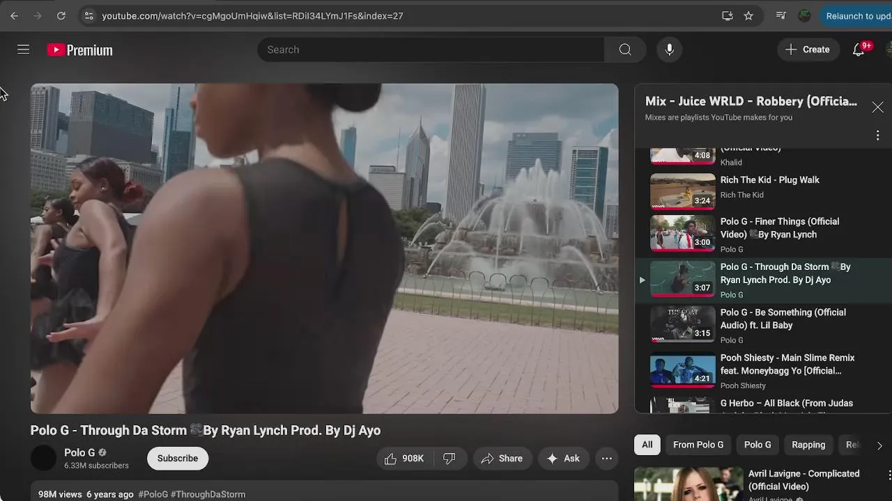
Task: Activate voice search microphone
Action: click(x=669, y=49)
